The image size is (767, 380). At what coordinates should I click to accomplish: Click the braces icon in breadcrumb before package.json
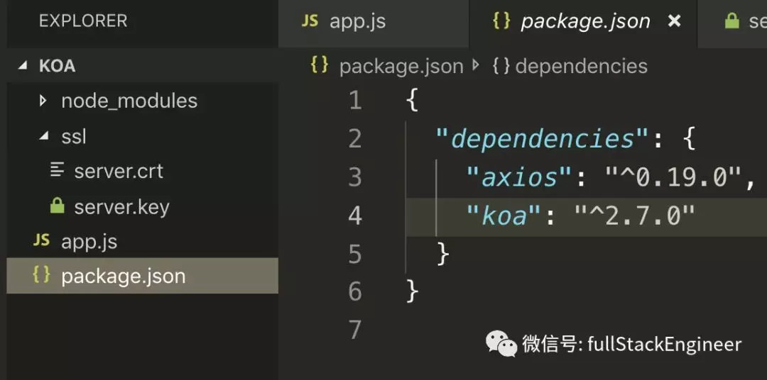coord(320,65)
